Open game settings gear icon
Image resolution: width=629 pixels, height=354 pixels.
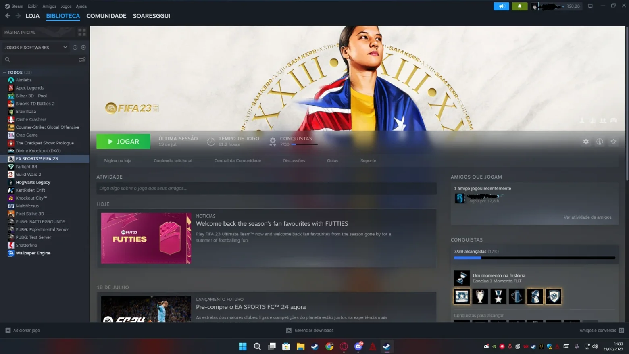(586, 142)
